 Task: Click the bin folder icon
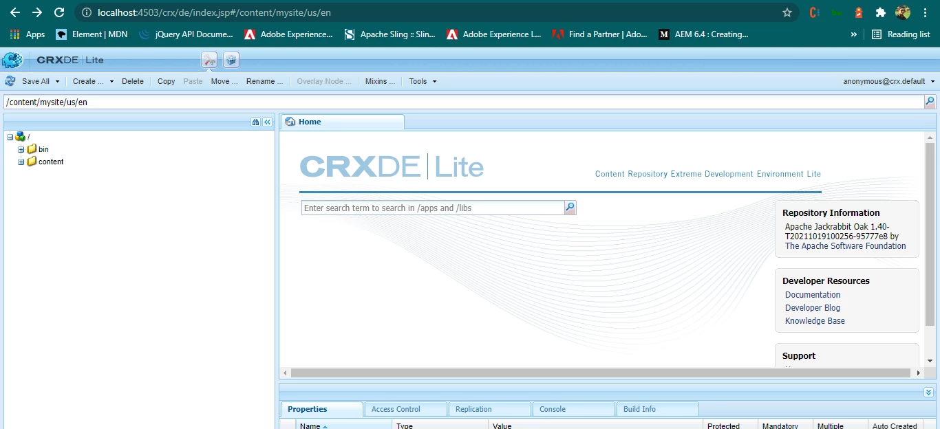click(x=32, y=149)
